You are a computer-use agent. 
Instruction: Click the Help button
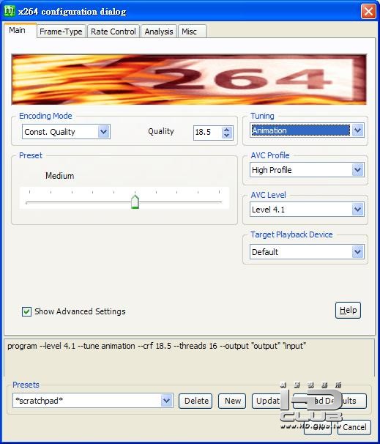(348, 311)
